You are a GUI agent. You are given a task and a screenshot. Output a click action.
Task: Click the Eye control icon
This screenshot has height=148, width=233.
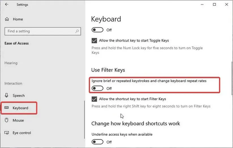[x=7, y=133]
